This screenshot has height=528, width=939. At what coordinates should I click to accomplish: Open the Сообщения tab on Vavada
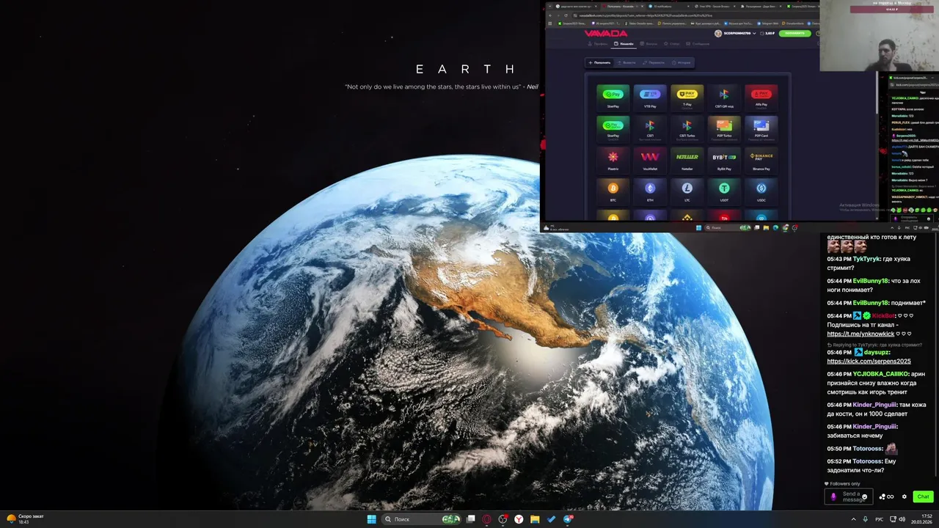(x=696, y=44)
